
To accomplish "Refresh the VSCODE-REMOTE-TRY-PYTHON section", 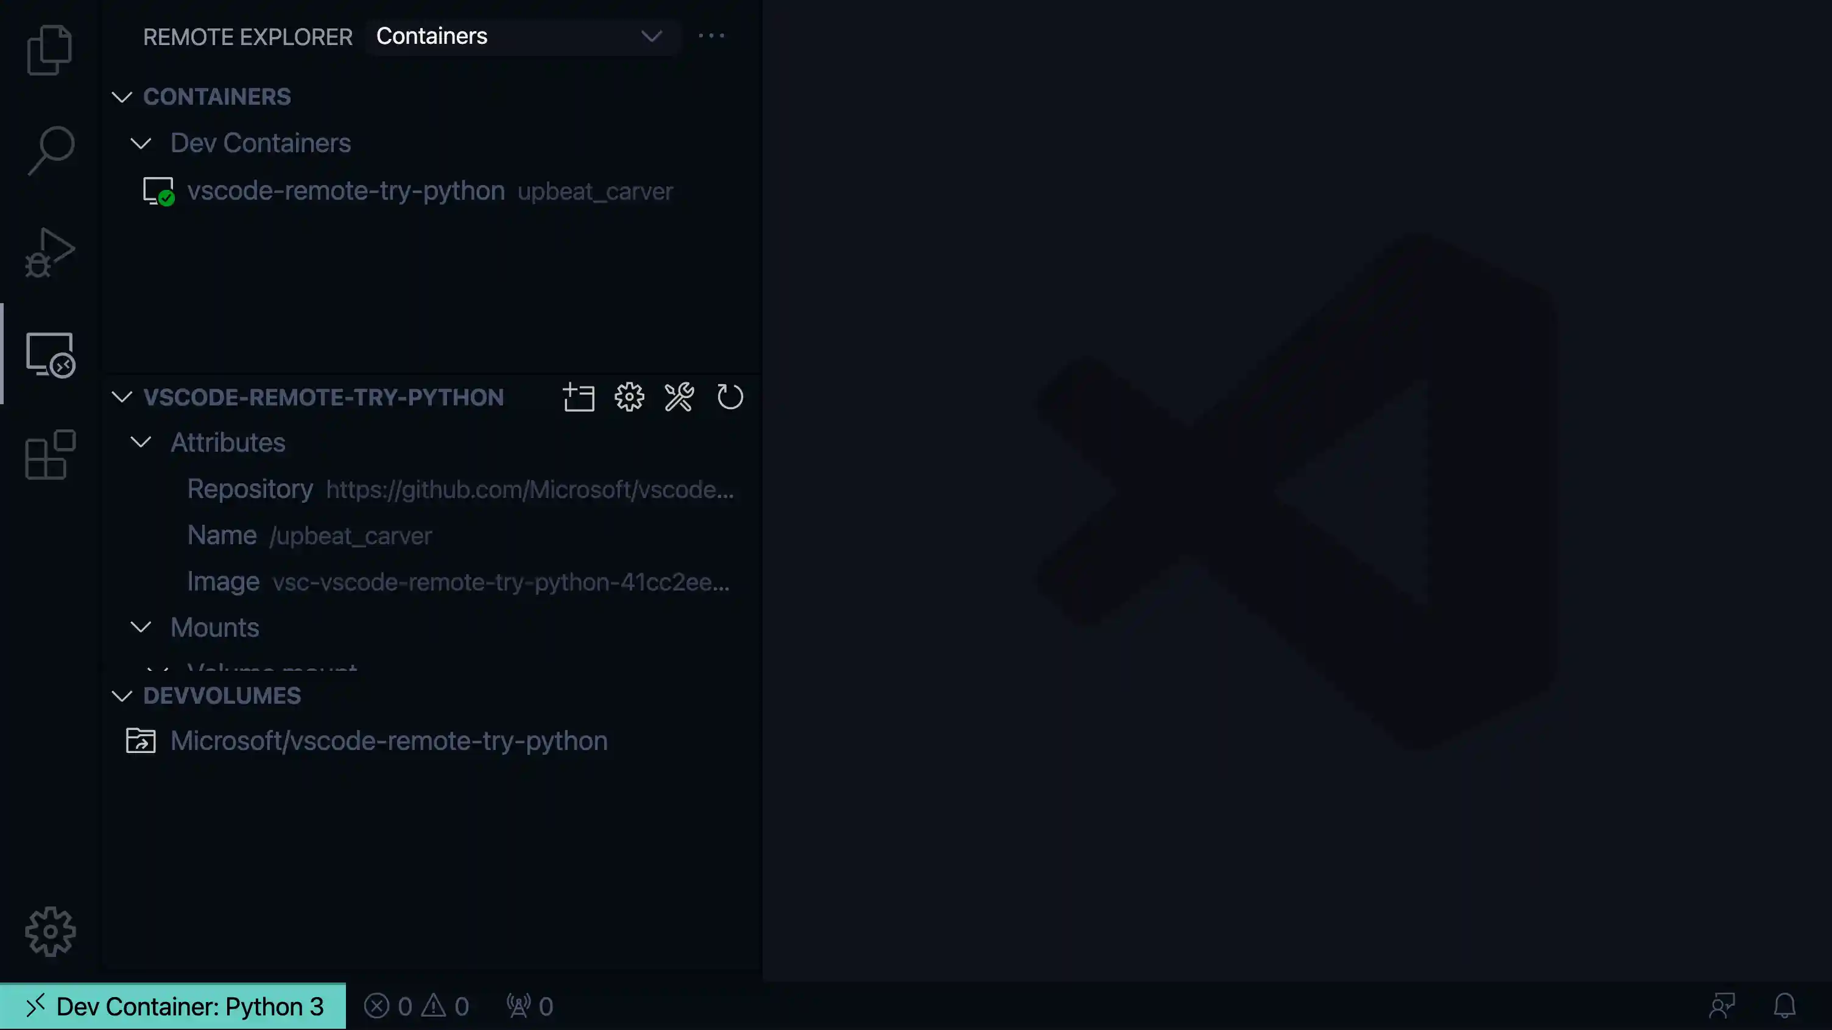I will click(x=730, y=398).
